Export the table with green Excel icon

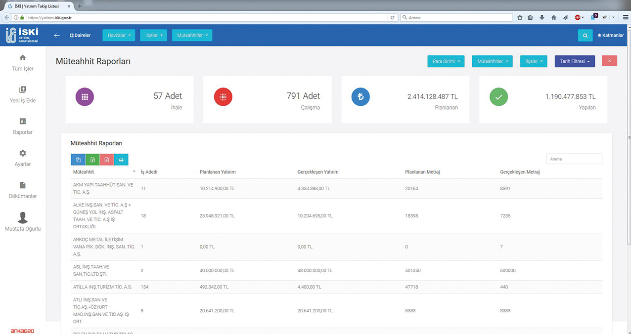(x=92, y=160)
